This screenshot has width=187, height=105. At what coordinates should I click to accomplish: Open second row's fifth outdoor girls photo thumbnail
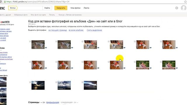pos(143,65)
